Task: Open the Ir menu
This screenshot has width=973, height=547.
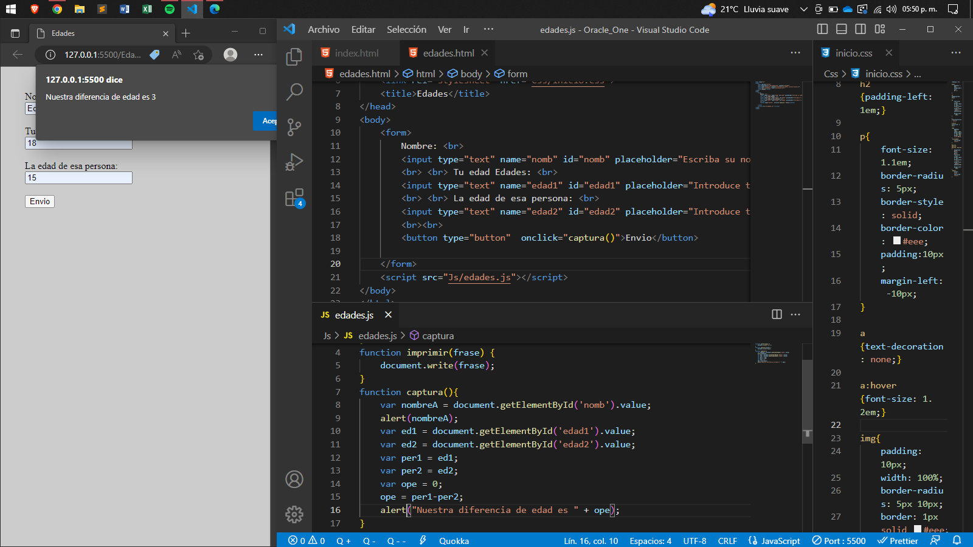Action: 466,29
